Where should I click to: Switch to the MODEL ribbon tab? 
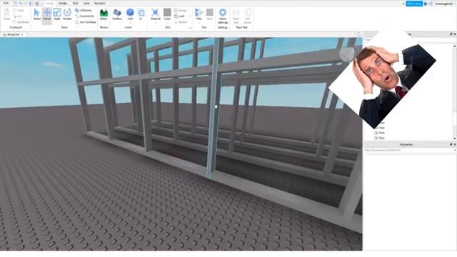click(x=62, y=4)
